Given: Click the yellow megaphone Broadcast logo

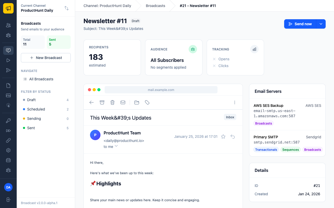Looking at the screenshot, I should (8, 8).
